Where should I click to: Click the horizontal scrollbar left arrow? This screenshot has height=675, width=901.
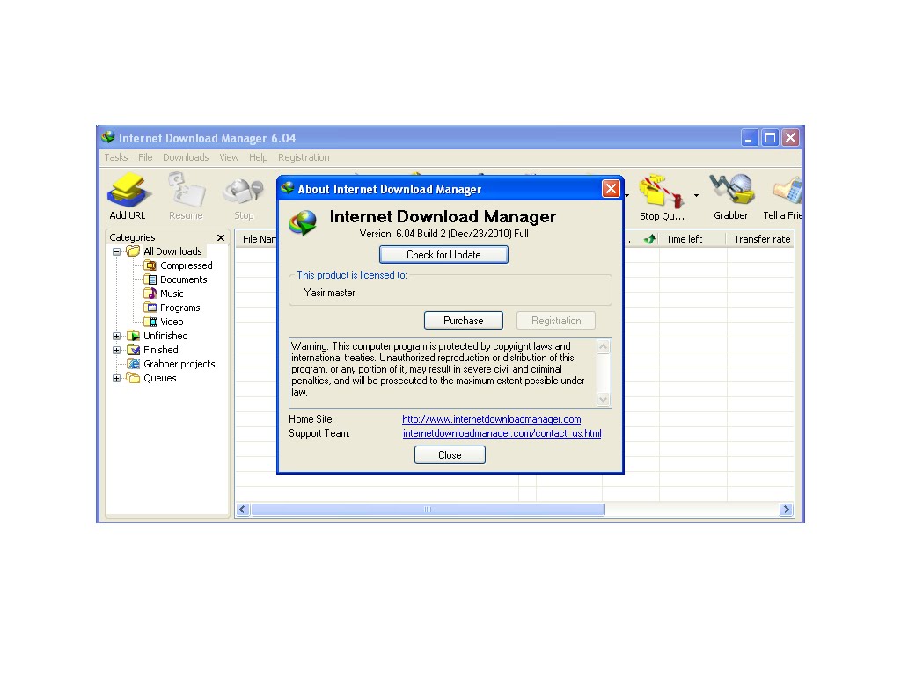243,509
